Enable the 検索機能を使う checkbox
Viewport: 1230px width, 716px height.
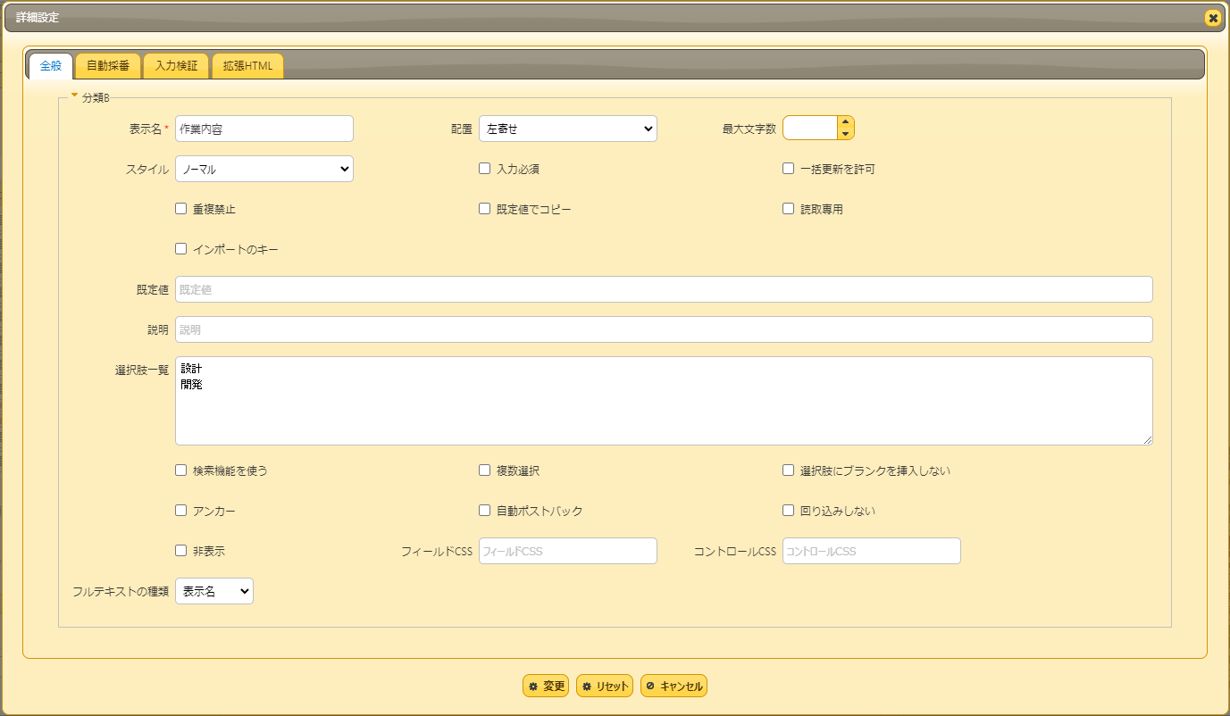tap(181, 470)
